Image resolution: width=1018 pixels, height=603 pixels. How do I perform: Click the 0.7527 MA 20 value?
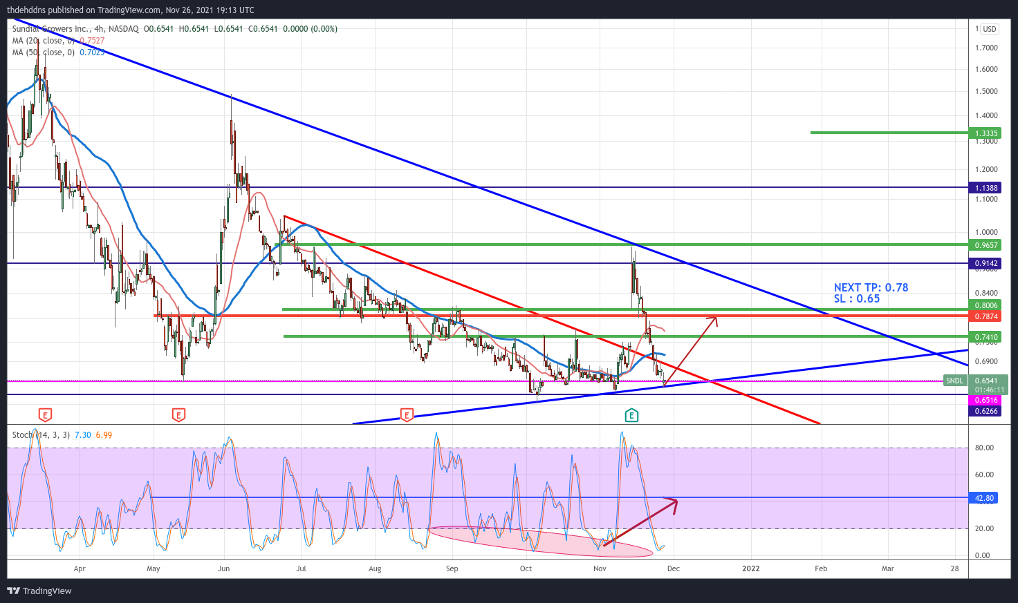point(92,41)
